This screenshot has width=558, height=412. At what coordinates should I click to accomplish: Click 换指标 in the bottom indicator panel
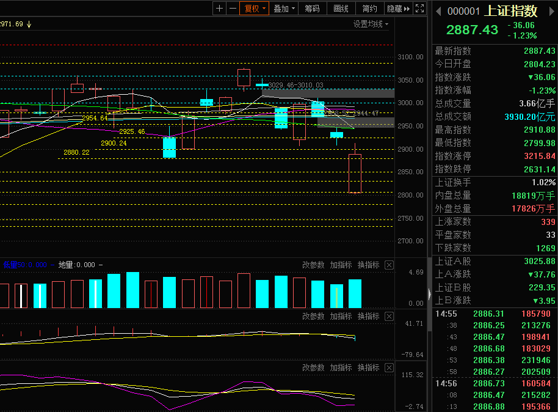[368, 368]
